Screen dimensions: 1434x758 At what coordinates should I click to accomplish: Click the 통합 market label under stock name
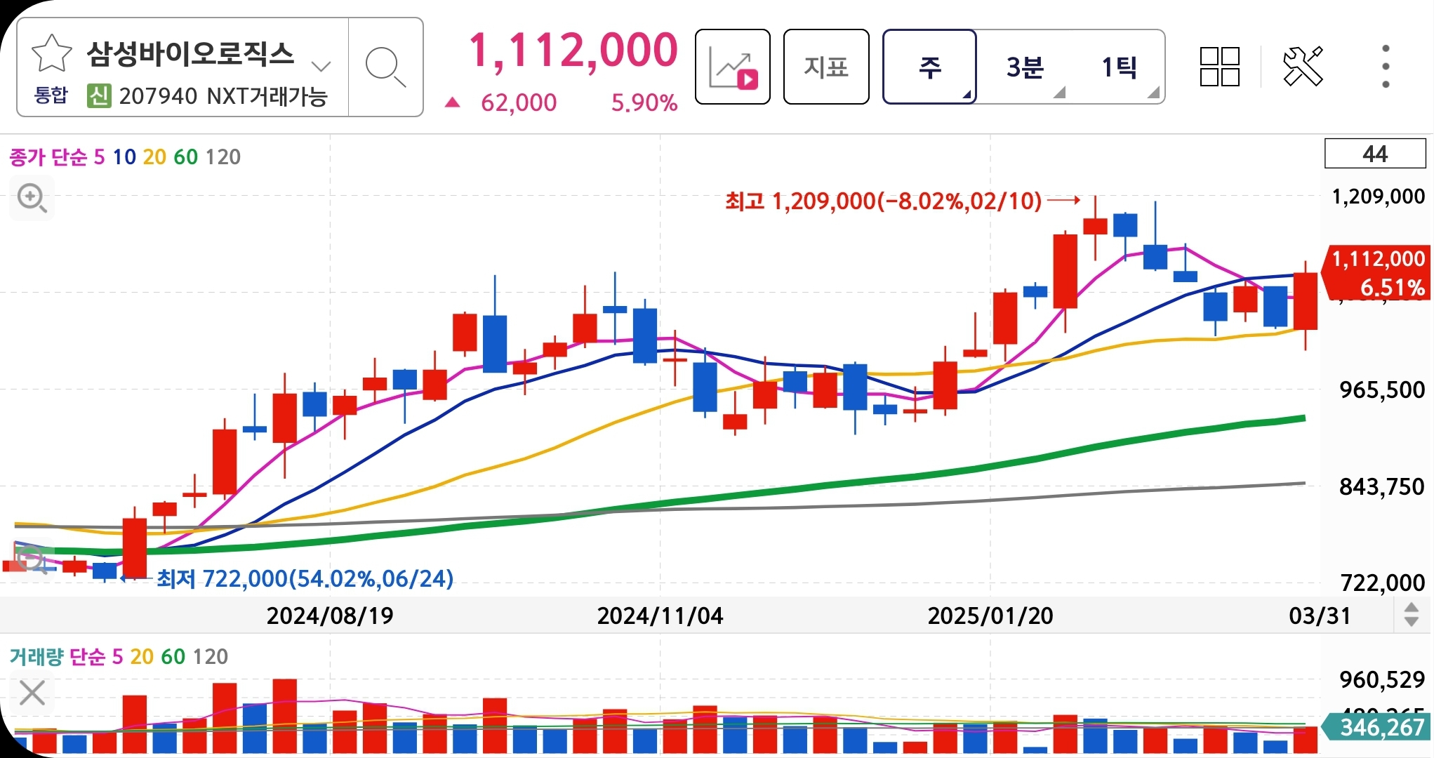tap(51, 95)
